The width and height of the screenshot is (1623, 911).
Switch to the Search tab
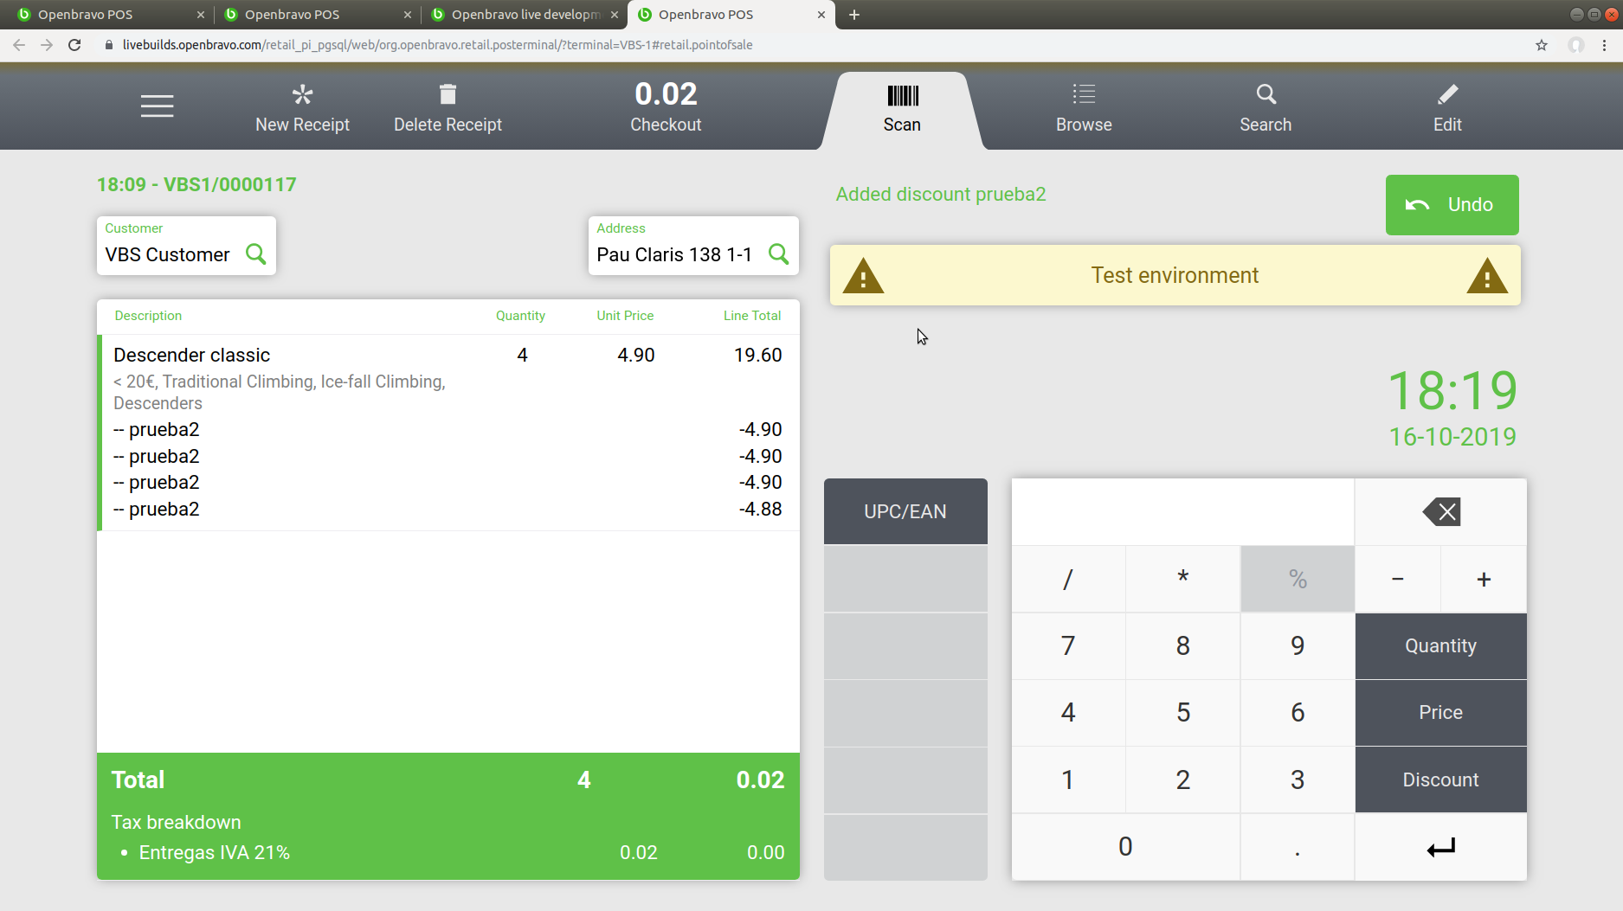pos(1266,109)
